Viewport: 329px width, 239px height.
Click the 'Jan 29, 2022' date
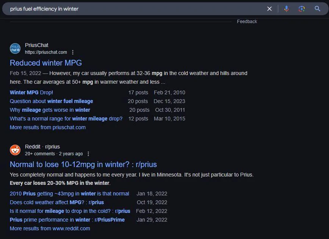pos(152,220)
